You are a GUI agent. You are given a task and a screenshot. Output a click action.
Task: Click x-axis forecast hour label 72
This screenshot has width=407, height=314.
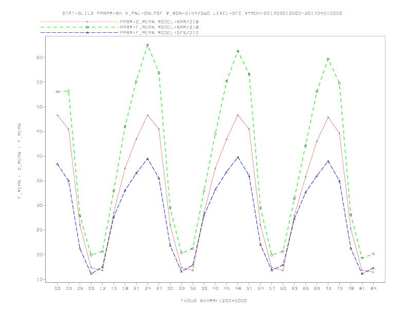[328, 288]
